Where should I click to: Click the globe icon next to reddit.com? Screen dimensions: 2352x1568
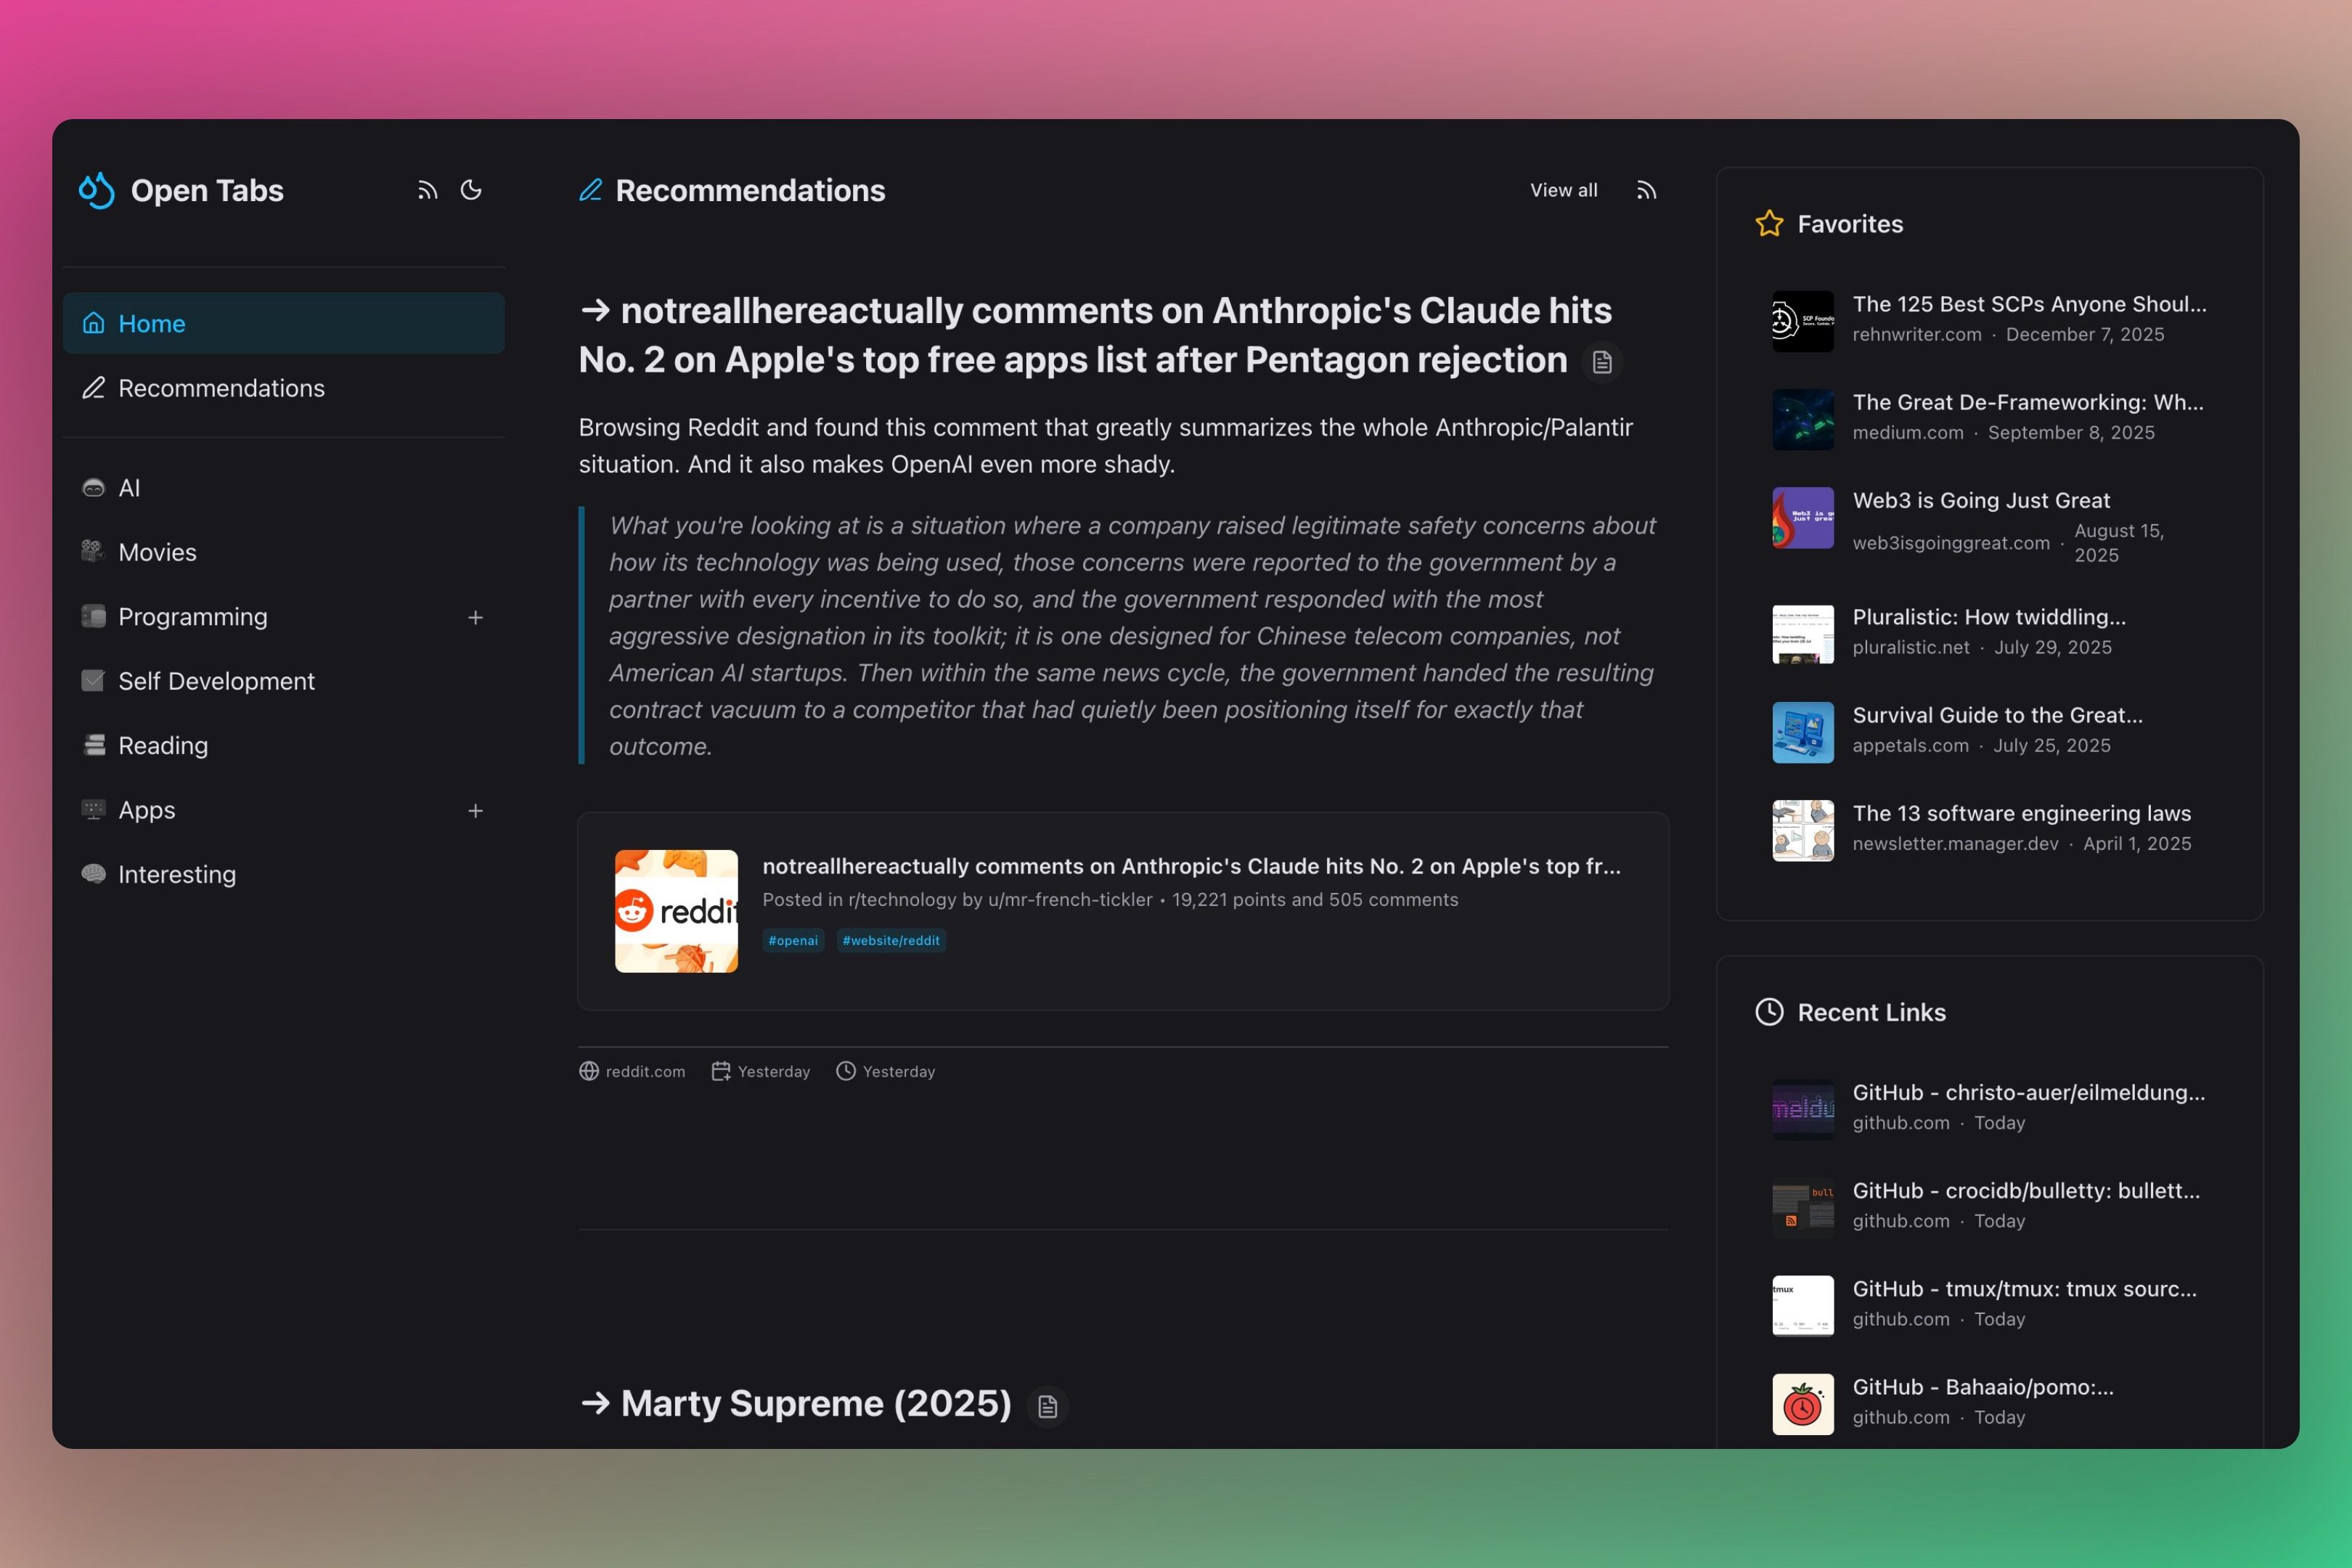(589, 1071)
